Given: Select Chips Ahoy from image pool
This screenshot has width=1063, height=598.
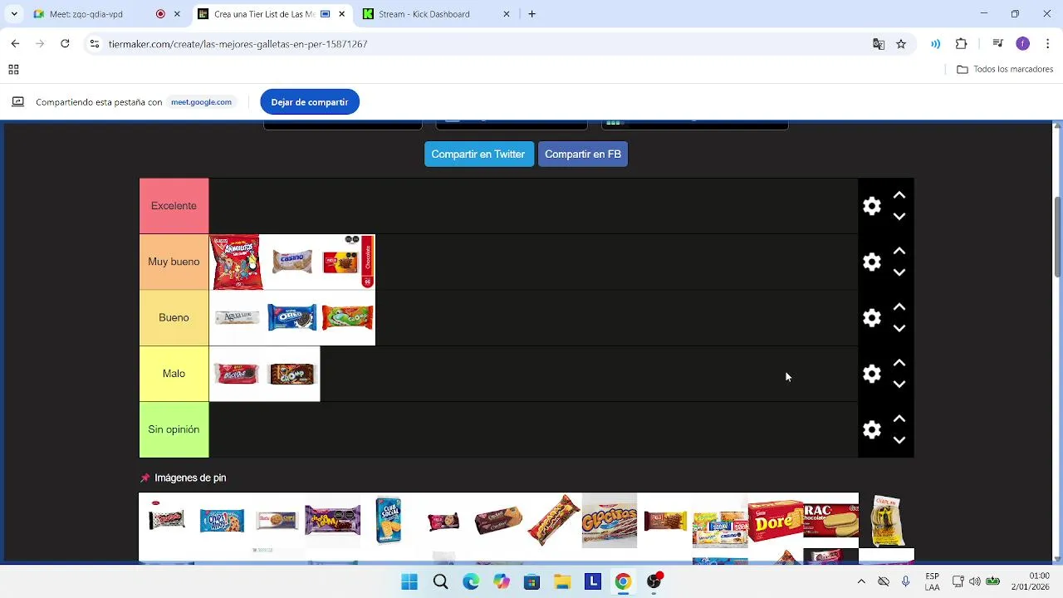Looking at the screenshot, I should pos(222,521).
